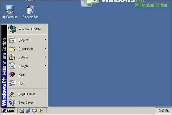Viewport: 172px width, 115px height.
Task: Expand the Programs submenu arrow
Action: (x=45, y=40)
